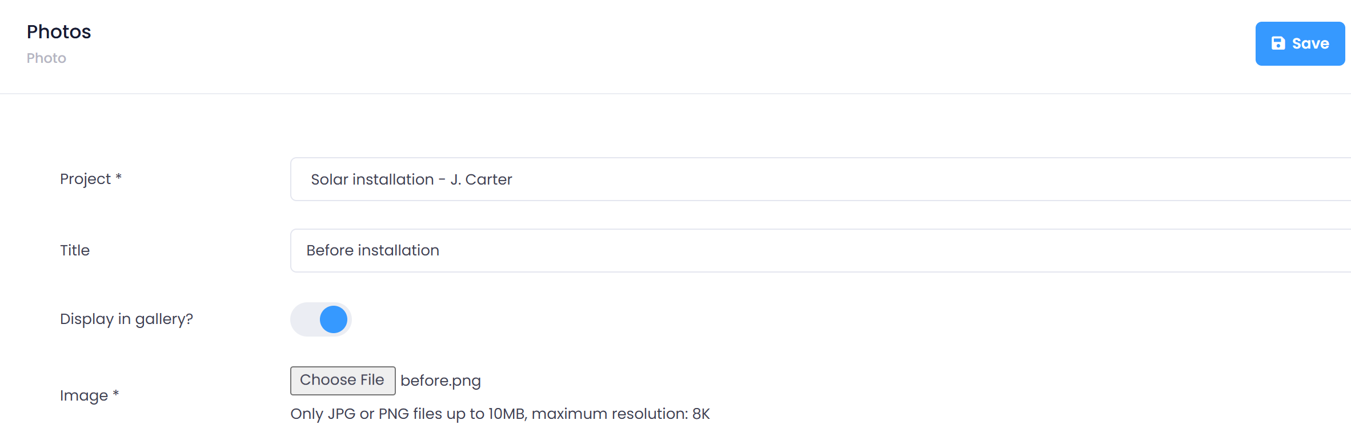
Task: Click the required asterisk beside Project
Action: pyautogui.click(x=119, y=177)
